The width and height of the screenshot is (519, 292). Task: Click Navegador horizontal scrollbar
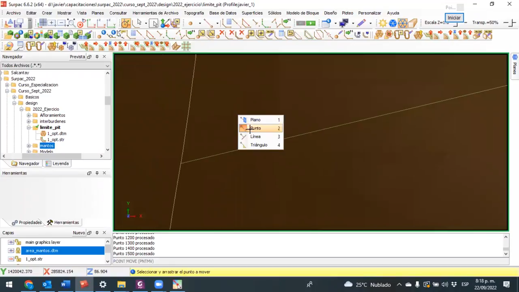(53, 156)
